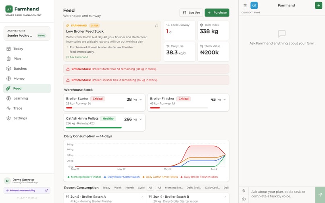325x203 pixels.
Task: Select the All feed-type filter chip
Action: [x=159, y=188]
